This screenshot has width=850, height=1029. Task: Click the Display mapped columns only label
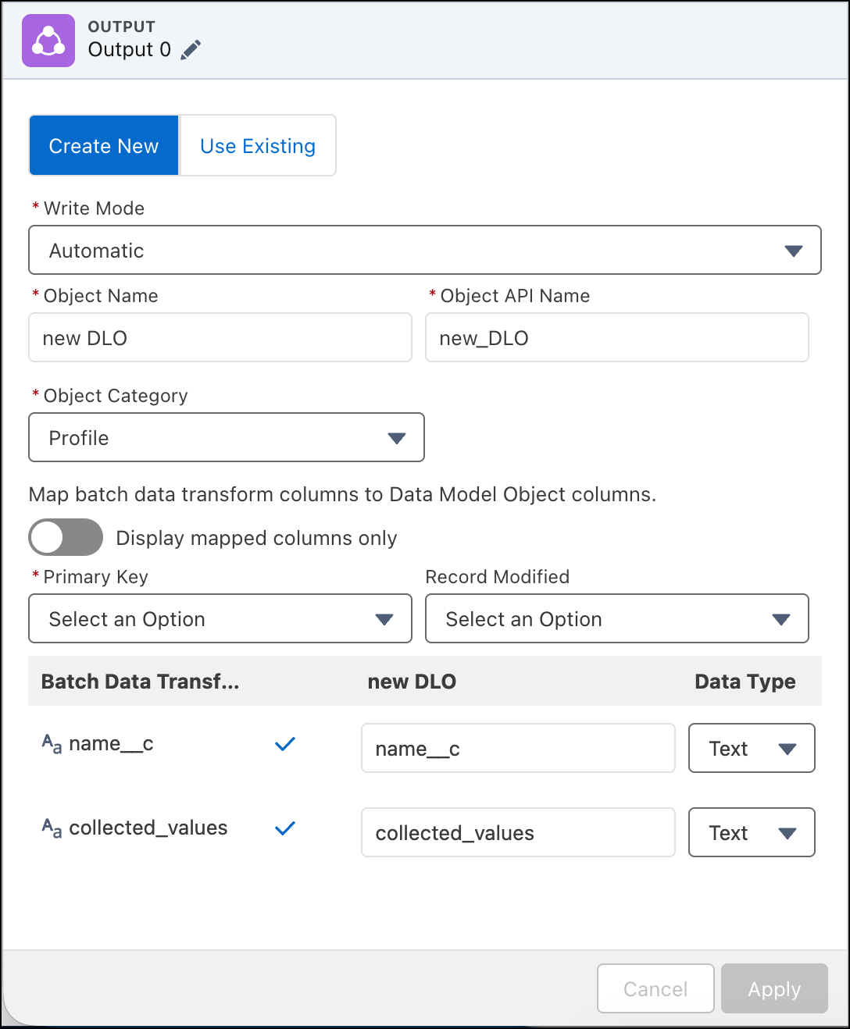point(256,538)
